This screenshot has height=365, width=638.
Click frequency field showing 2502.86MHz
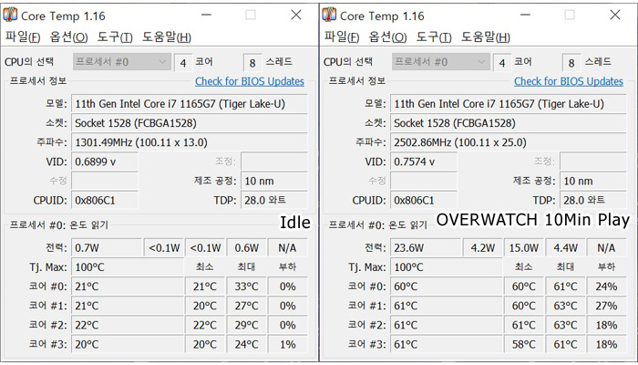(509, 142)
